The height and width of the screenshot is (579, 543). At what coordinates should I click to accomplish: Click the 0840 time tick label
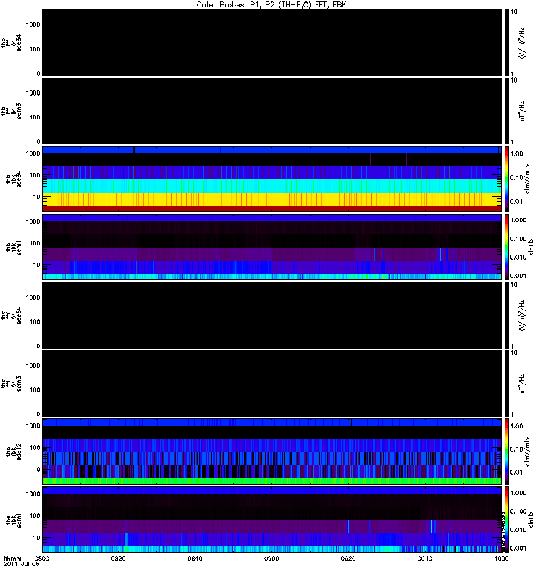195,559
